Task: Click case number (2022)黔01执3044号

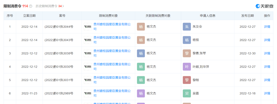Action: click(59, 27)
